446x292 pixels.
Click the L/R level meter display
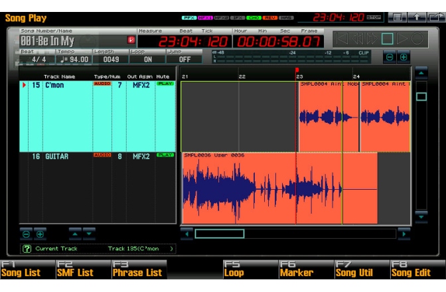[291, 57]
